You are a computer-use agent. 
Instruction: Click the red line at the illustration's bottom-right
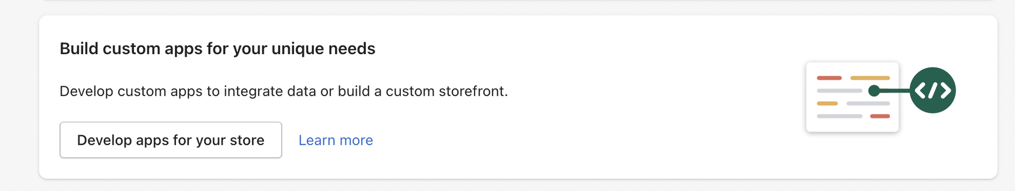tap(880, 116)
